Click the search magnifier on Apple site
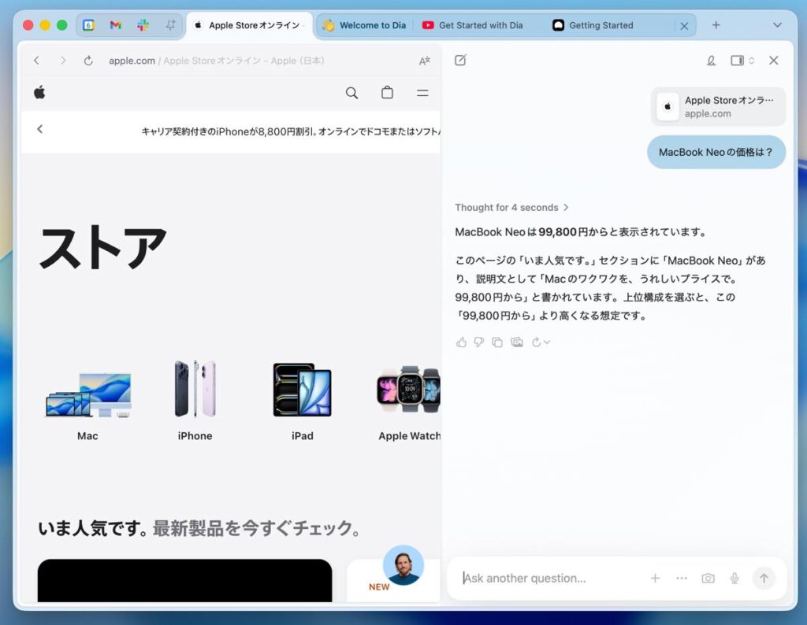Screen dimensions: 807x625 [x=351, y=93]
